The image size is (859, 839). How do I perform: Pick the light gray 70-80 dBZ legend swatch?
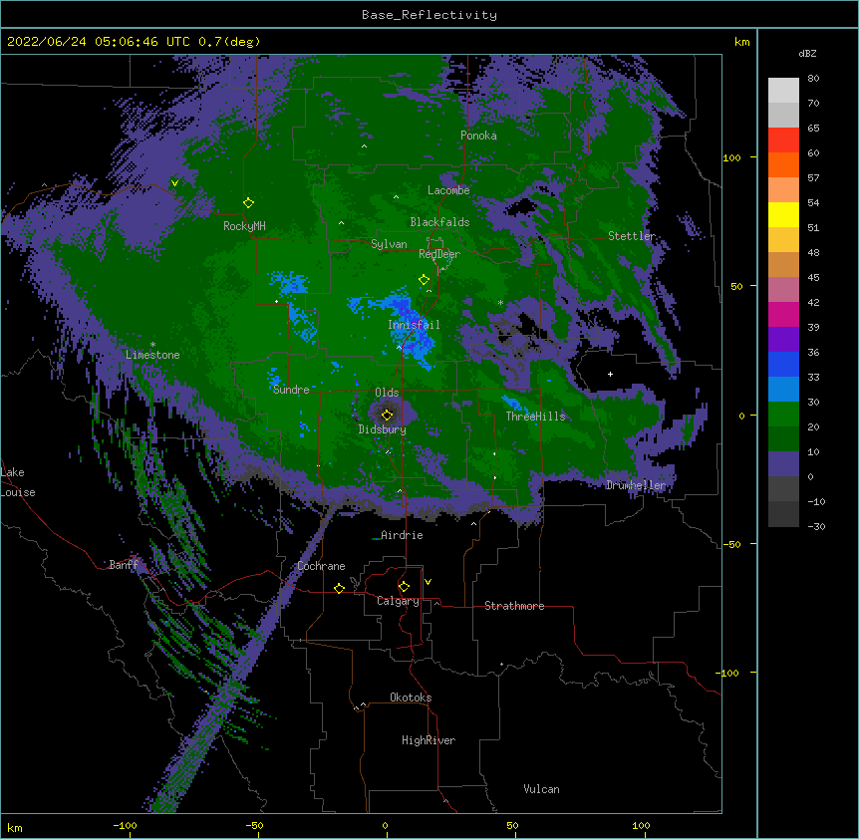783,91
